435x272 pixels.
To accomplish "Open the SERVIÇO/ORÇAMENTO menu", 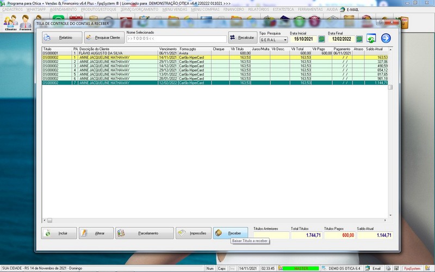I will point(139,9).
